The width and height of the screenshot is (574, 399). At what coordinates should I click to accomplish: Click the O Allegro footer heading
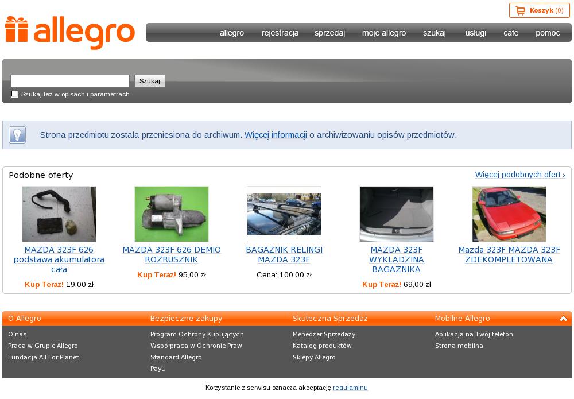pyautogui.click(x=25, y=319)
